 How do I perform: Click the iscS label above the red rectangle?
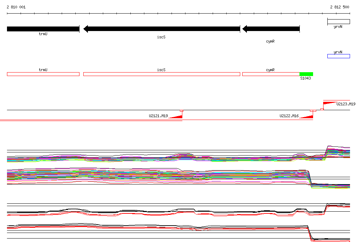[x=161, y=70]
